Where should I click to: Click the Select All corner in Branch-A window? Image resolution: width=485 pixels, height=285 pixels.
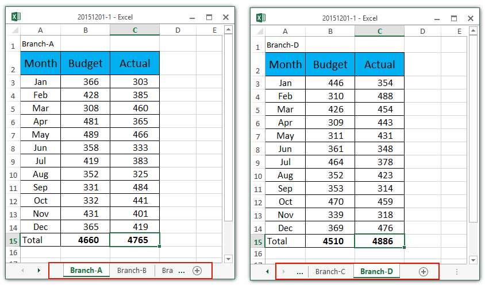[x=13, y=30]
